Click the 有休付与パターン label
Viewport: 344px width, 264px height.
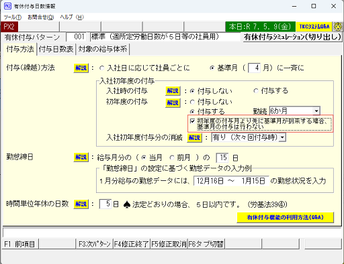(32, 38)
